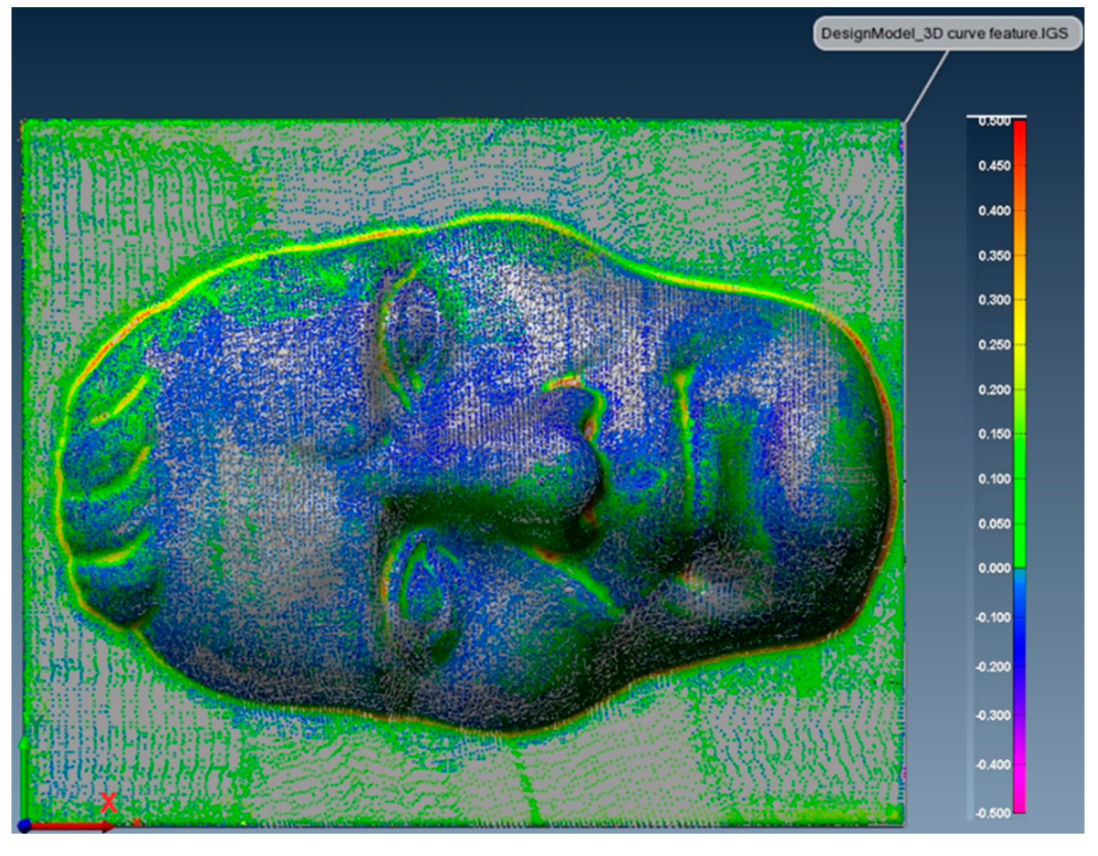Click the 0.250 label on deviation legend

[994, 345]
